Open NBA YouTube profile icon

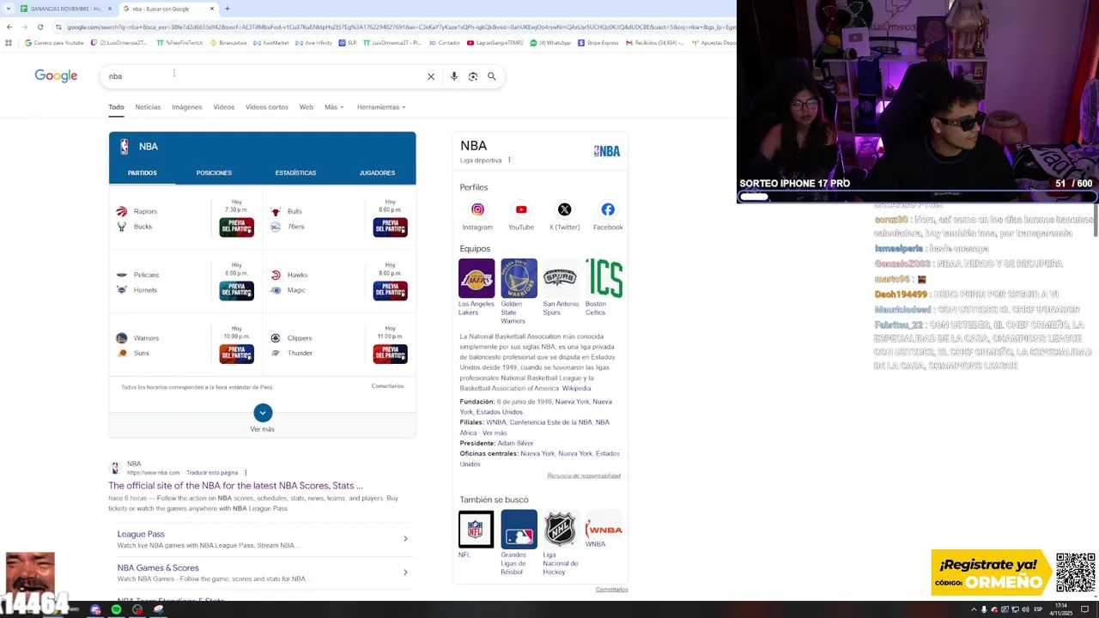(521, 209)
